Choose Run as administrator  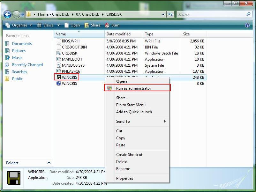137,88
